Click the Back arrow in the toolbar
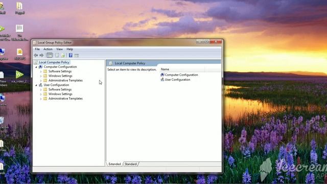The width and height of the screenshot is (327, 184). 36,55
